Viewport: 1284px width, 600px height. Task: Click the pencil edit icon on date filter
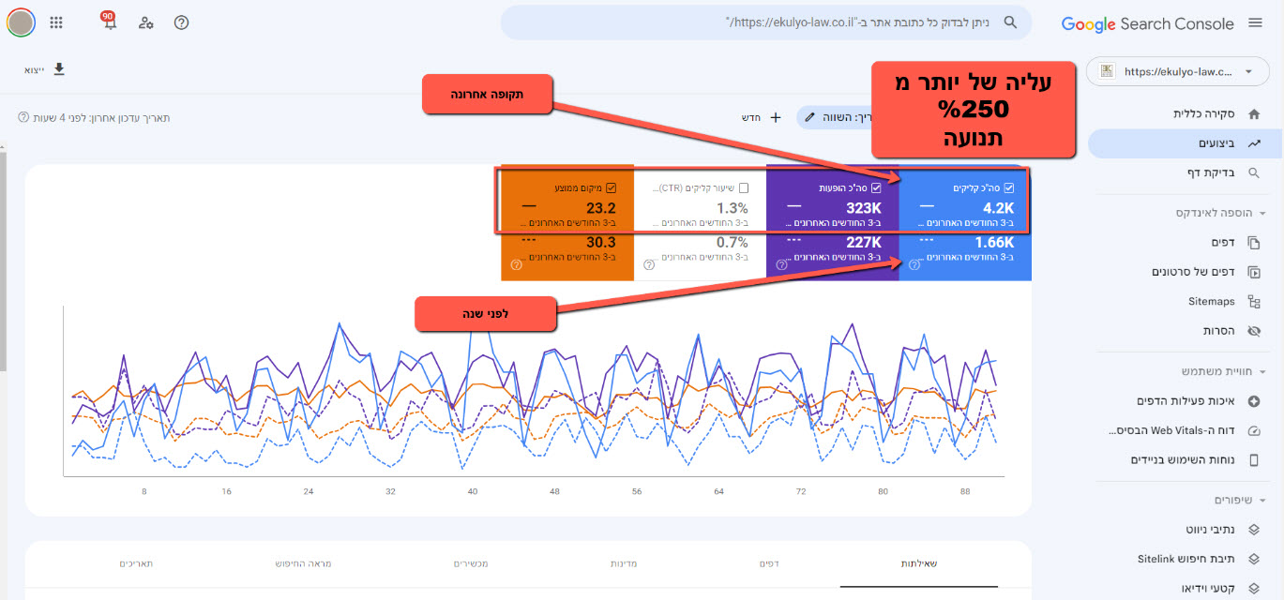pos(810,117)
